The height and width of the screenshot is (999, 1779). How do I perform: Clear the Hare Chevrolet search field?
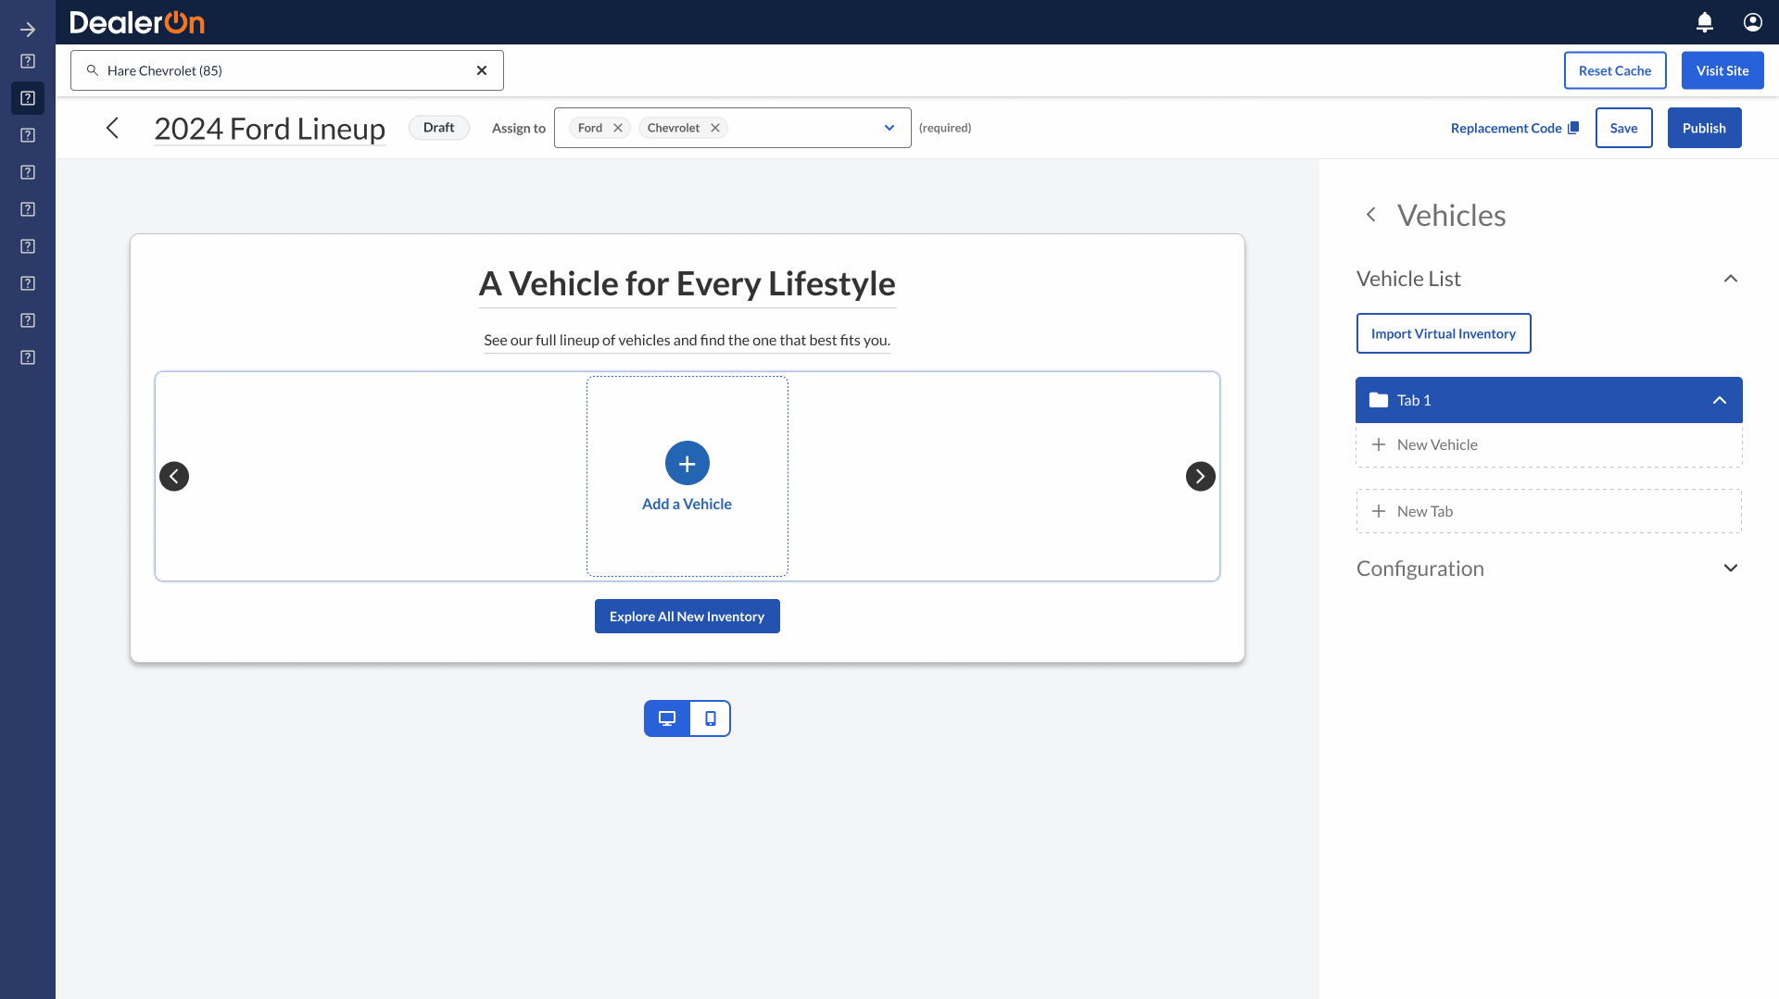pyautogui.click(x=482, y=70)
